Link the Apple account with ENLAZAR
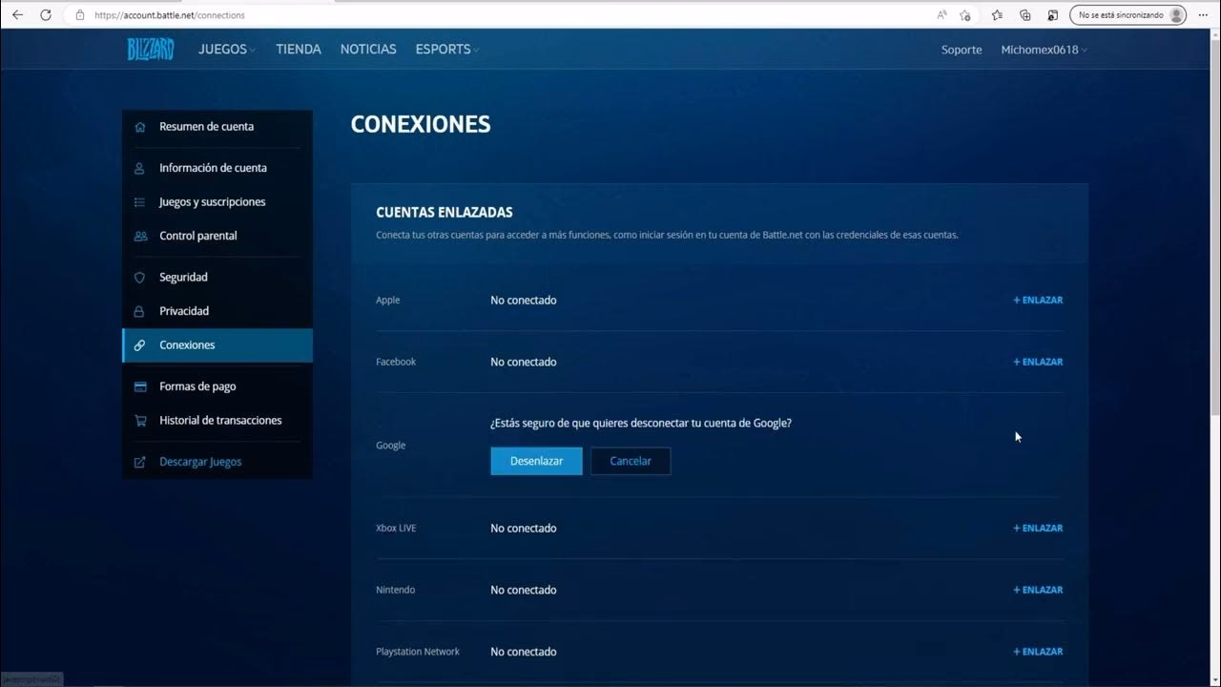1221x687 pixels. click(1038, 300)
